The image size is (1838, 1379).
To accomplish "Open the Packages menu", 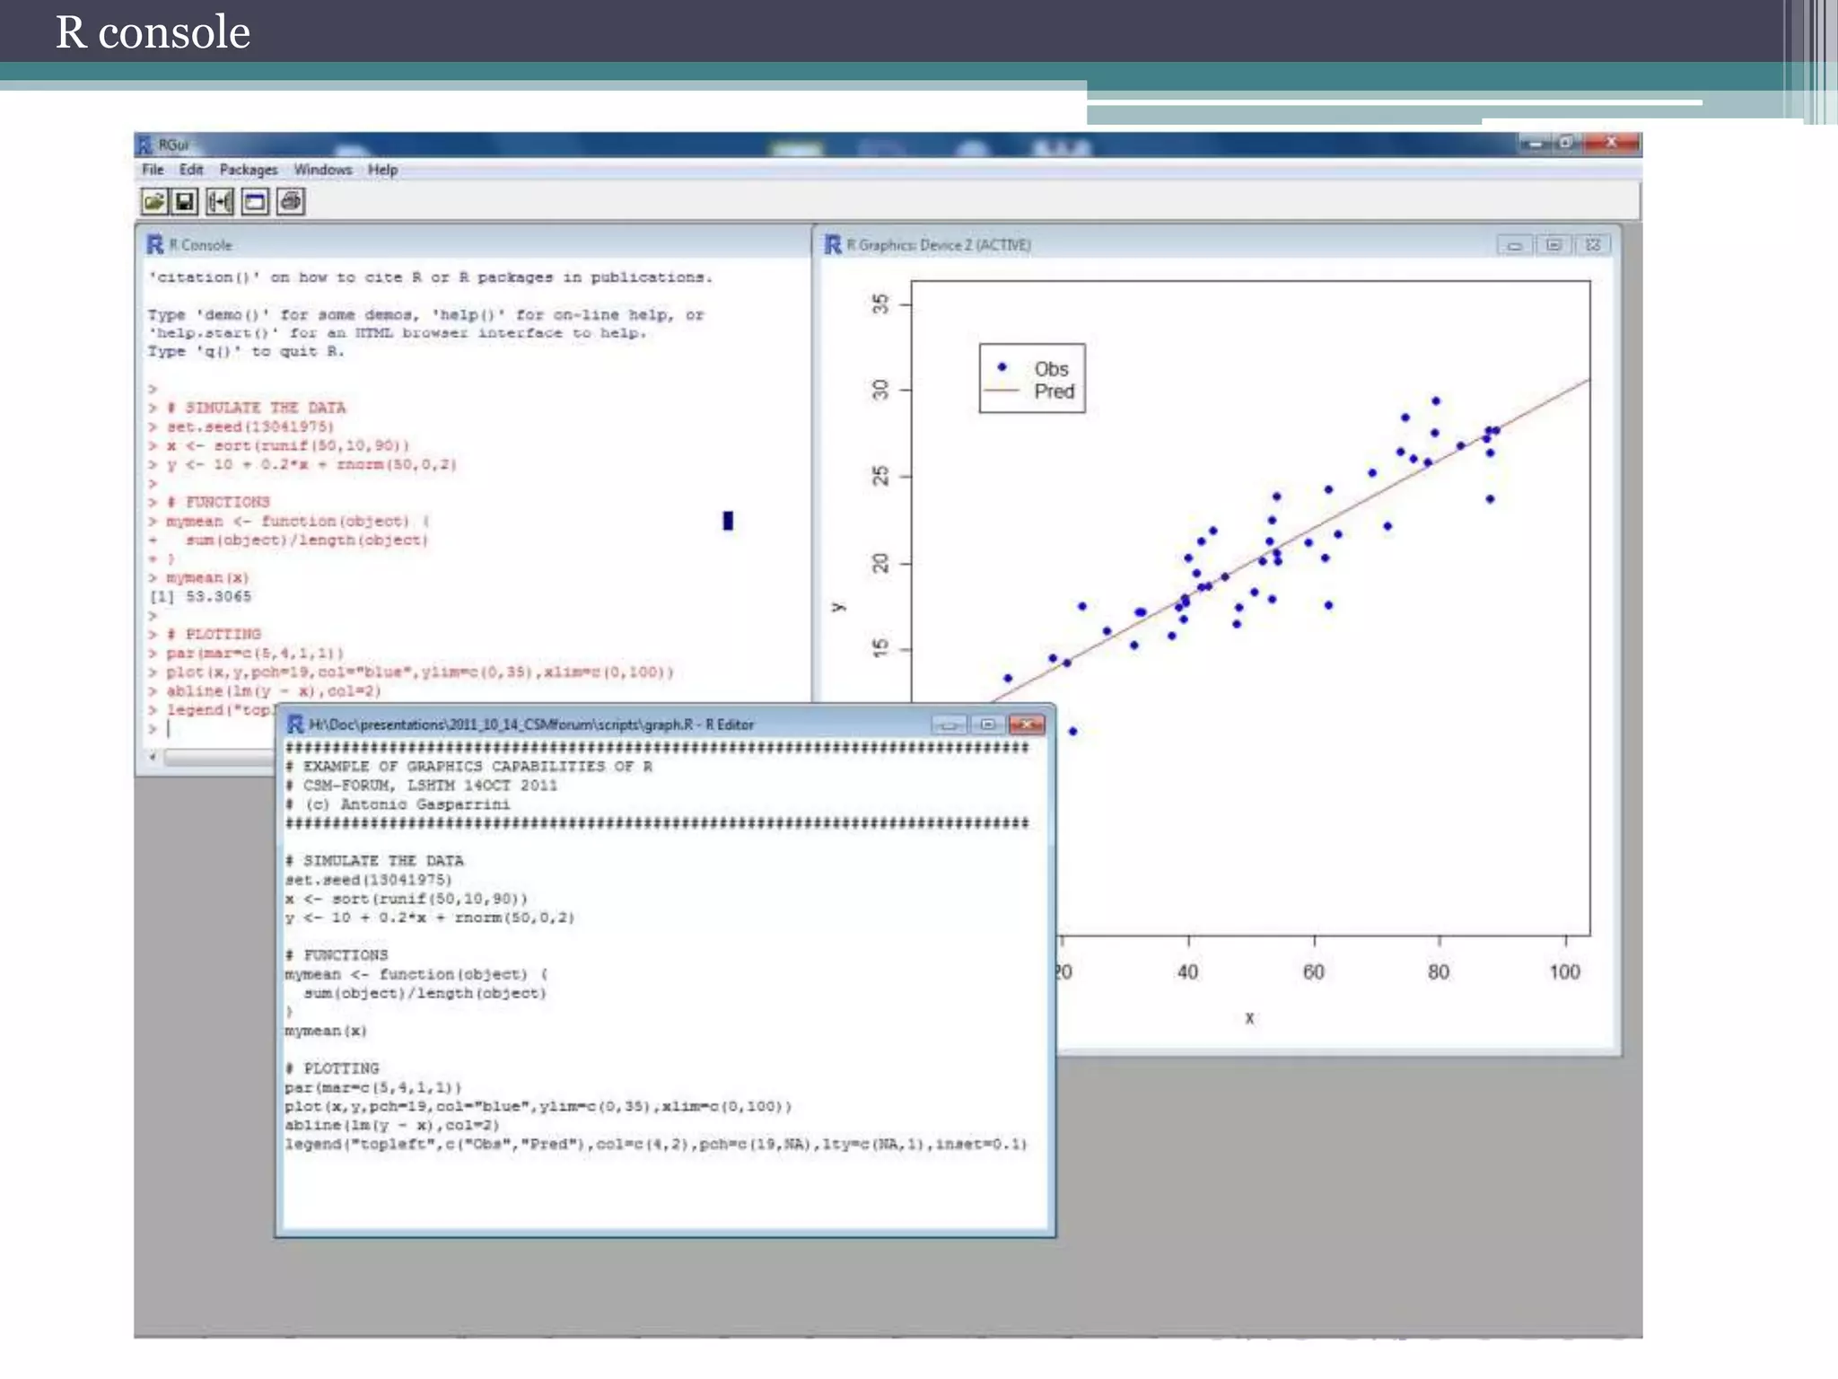I will [248, 170].
